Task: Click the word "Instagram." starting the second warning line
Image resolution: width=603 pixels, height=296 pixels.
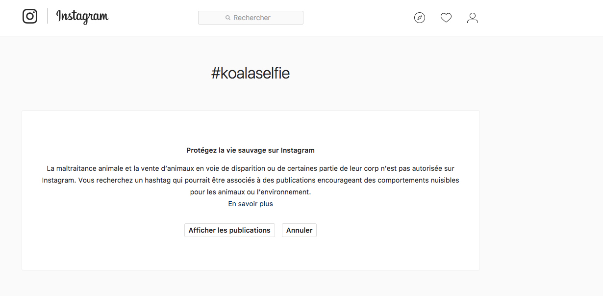Action: (x=59, y=180)
